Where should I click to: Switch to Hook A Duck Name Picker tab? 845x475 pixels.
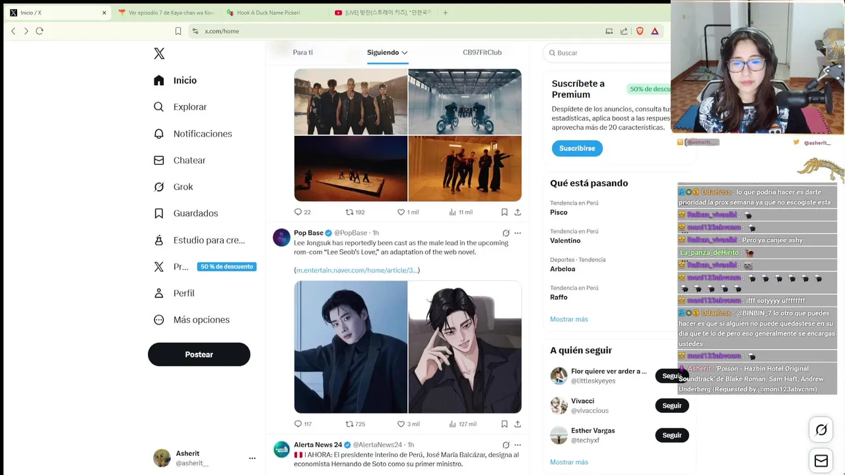click(274, 13)
